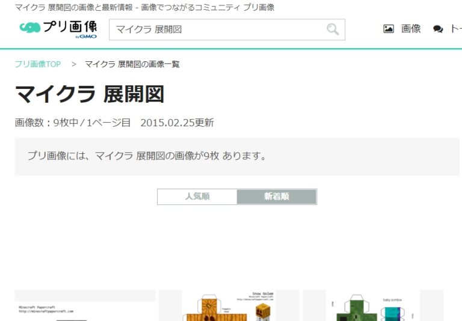Open the first Minecraft Papercraft thumbnail
The height and width of the screenshot is (321, 462).
pyautogui.click(x=85, y=305)
